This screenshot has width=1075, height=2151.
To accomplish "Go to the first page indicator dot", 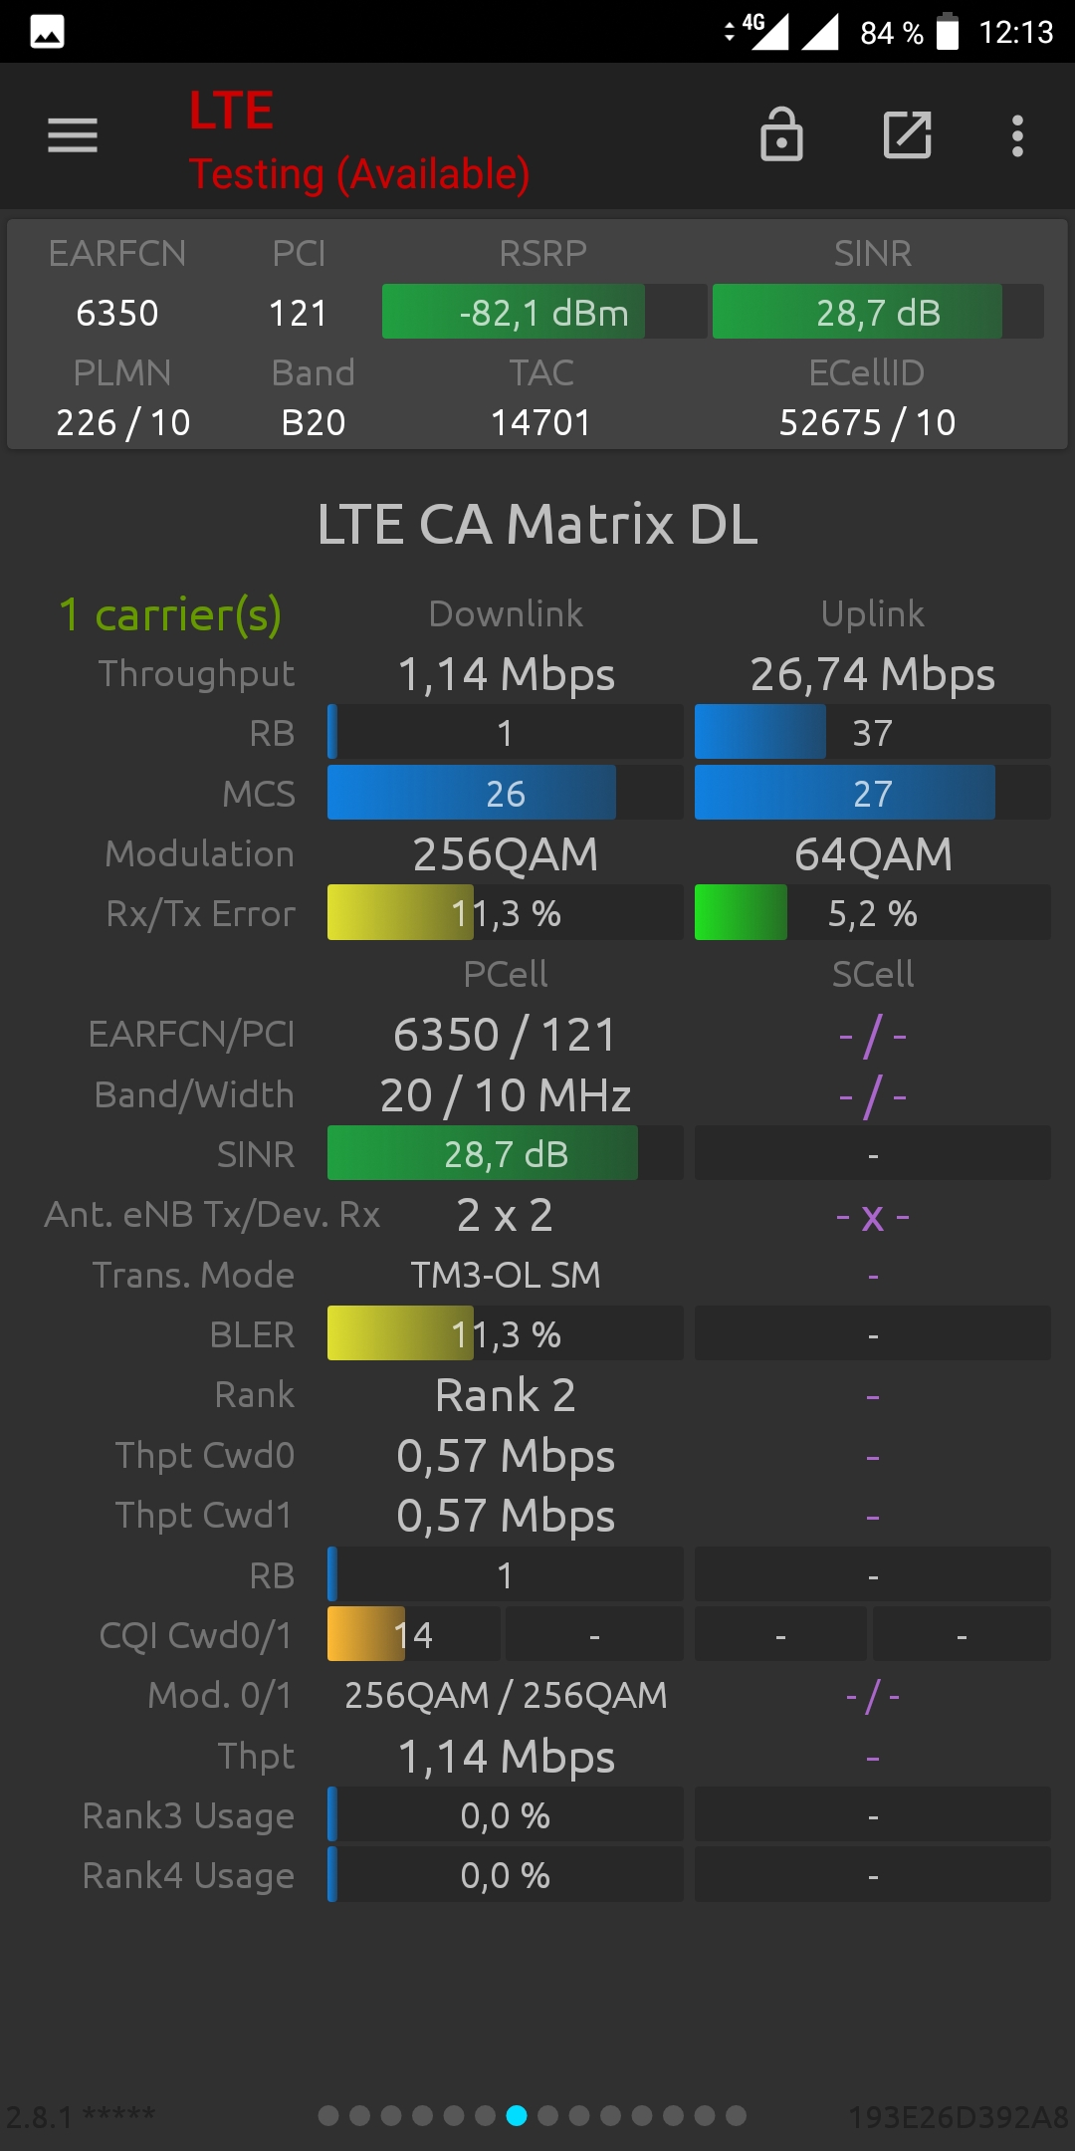I will [x=328, y=2115].
